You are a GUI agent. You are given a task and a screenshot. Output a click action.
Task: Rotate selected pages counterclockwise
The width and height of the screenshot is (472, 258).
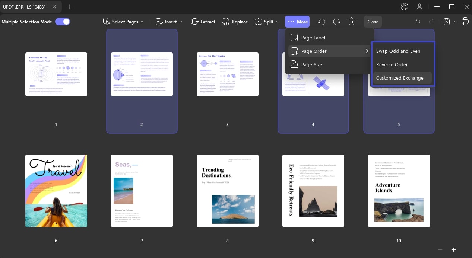tap(321, 22)
